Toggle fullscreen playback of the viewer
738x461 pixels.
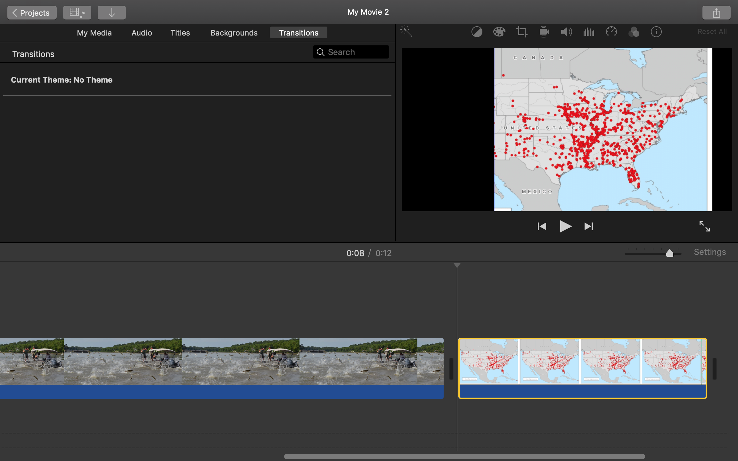(704, 226)
